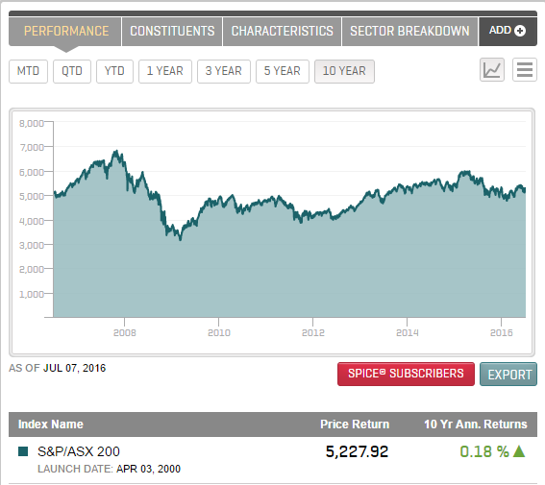The height and width of the screenshot is (485, 545).
Task: Select the 3 Year time range
Action: coord(224,71)
